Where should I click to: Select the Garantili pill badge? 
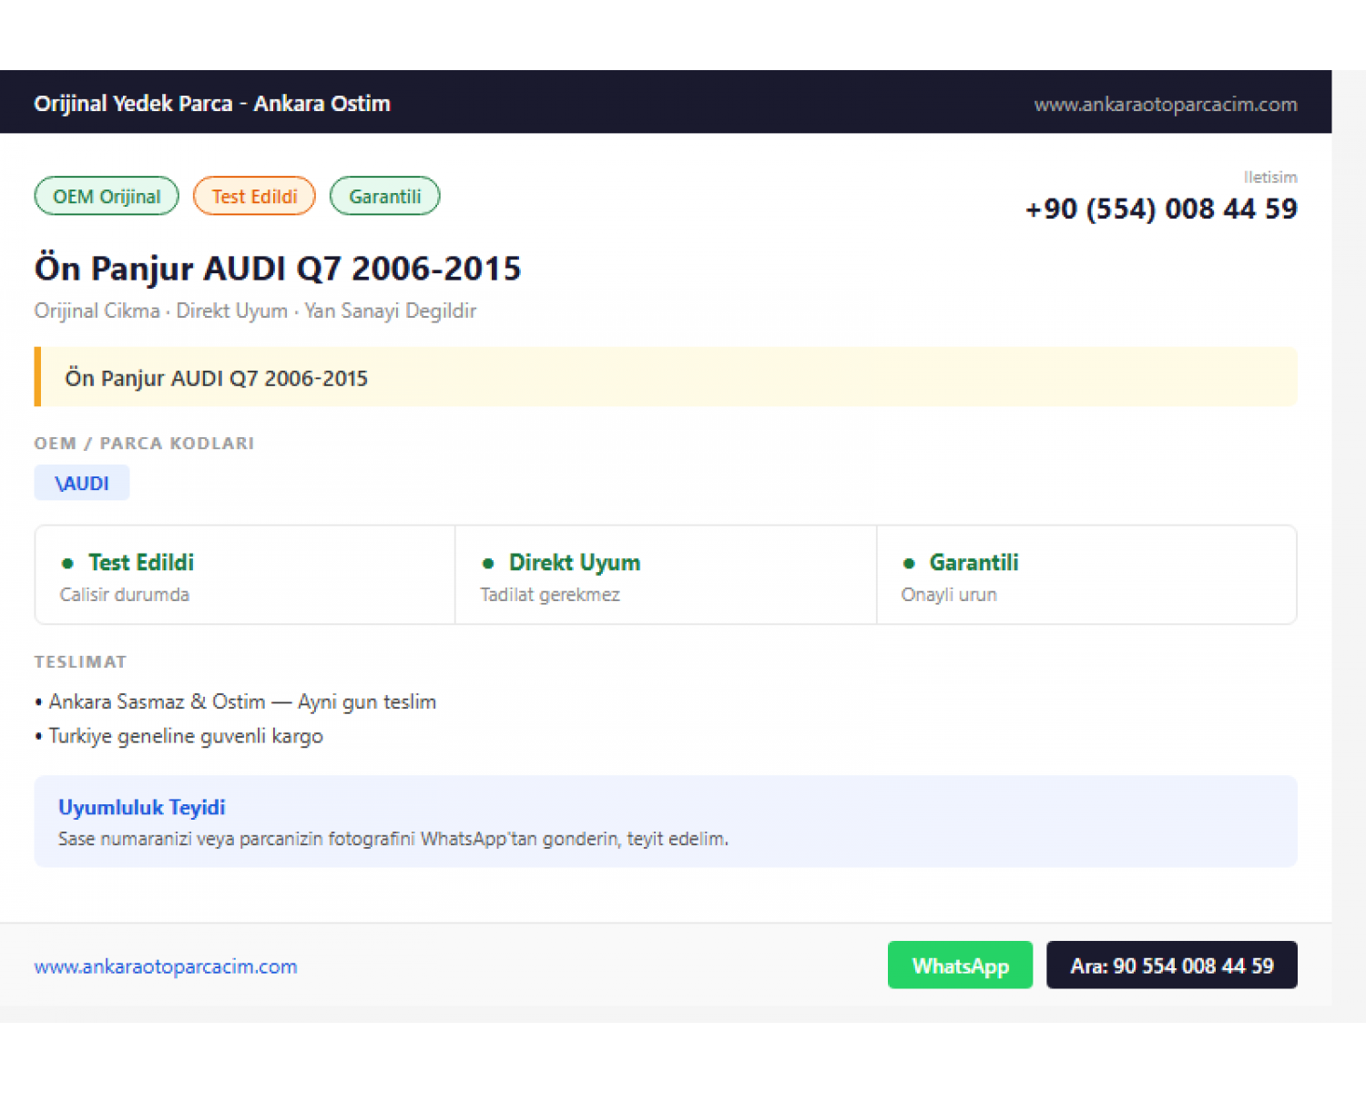coord(384,196)
